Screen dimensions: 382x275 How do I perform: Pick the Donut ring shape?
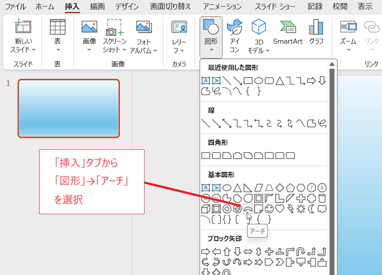227,209
